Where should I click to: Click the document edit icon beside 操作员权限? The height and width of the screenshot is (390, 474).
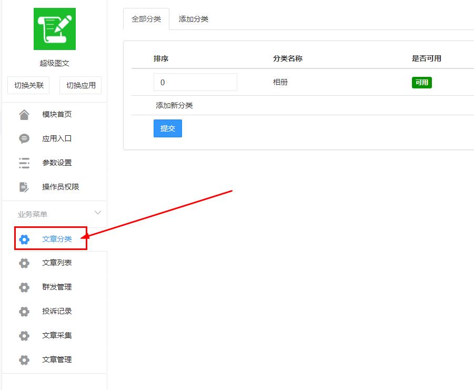(24, 187)
